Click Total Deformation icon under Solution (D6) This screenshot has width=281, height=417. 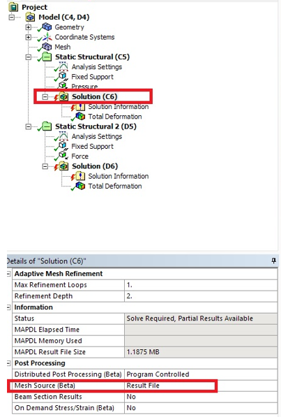(80, 186)
